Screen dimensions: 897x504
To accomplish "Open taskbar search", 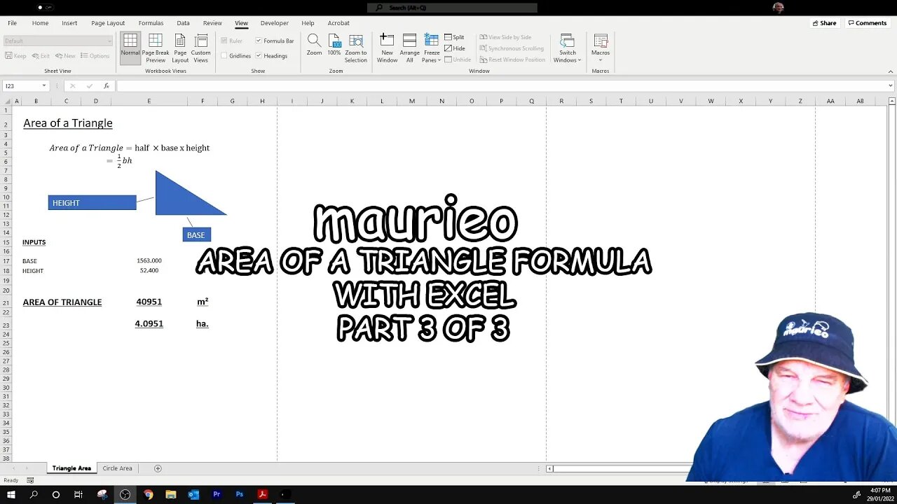I will coord(34,494).
